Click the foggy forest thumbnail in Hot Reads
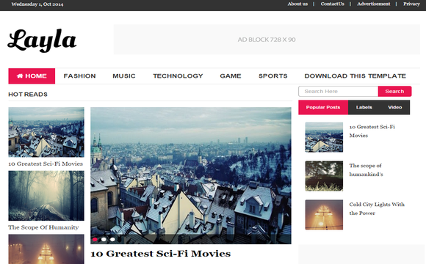This screenshot has height=264, width=426. pyautogui.click(x=46, y=196)
